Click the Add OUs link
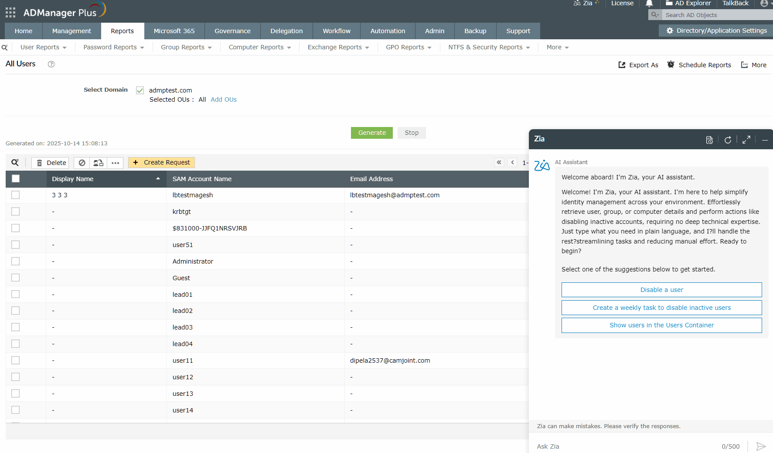The width and height of the screenshot is (773, 453). tap(224, 100)
